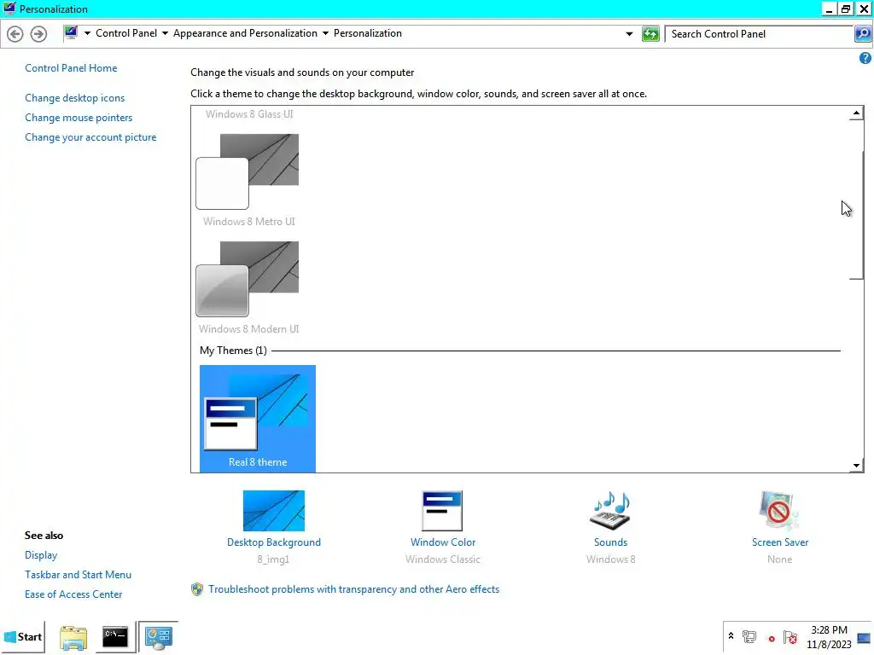Open Help via the blue question mark
Image resolution: width=874 pixels, height=655 pixels.
point(865,58)
